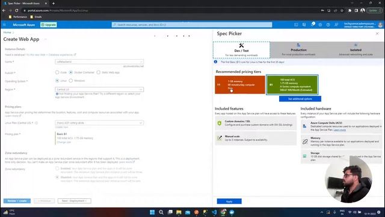Click the Memory hardware icon
Image resolution: width=385 pixels, height=217 pixels.
click(x=305, y=142)
